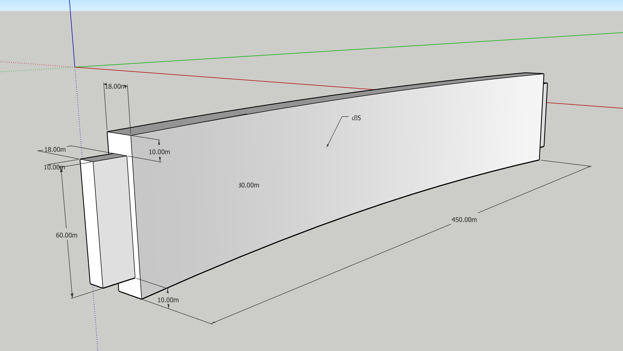The image size is (623, 351).
Task: Click the 18.00m label left of small block
Action: point(55,149)
